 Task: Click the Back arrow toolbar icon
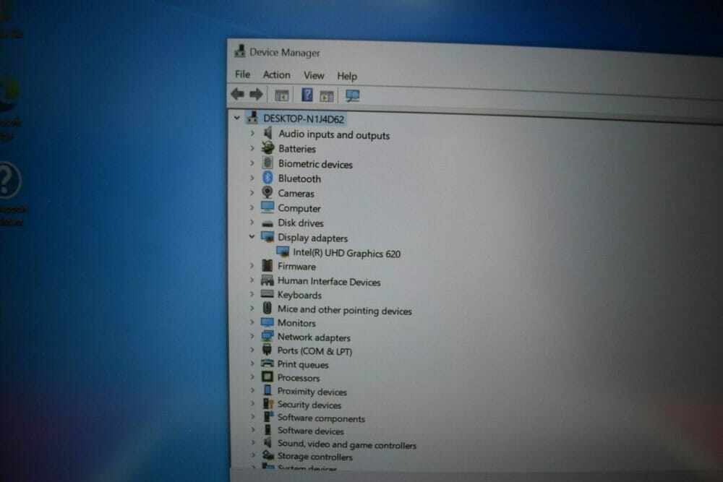(x=237, y=94)
